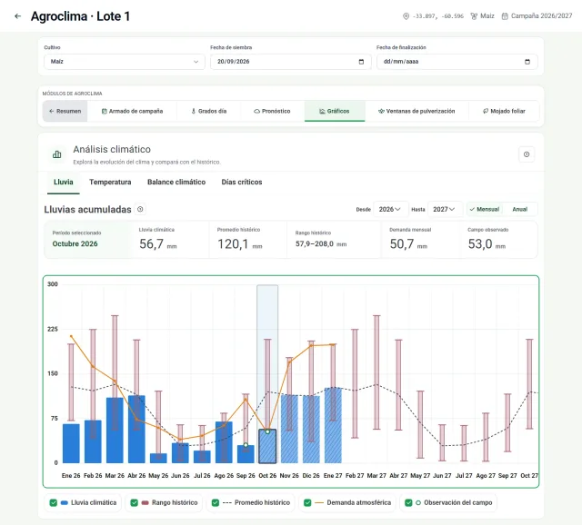The height and width of the screenshot is (525, 582).
Task: Click the Campaña 2026/2027 header label
Action: [542, 16]
